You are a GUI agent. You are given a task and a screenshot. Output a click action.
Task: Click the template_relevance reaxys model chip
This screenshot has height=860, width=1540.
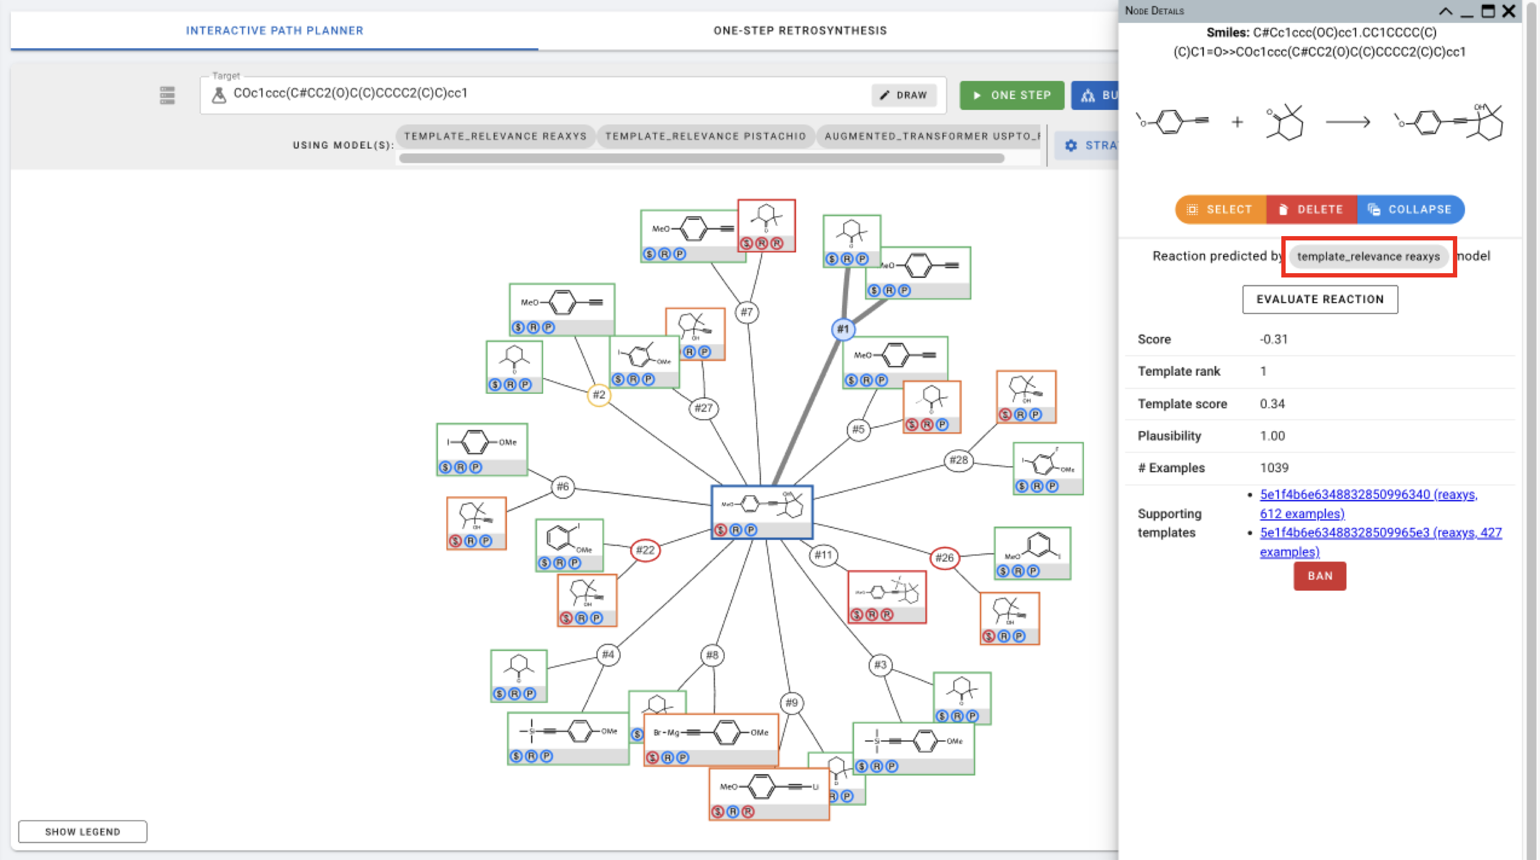(1368, 256)
